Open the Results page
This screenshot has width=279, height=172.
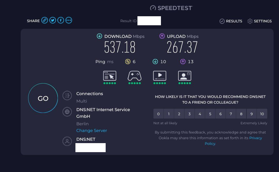coord(231,21)
